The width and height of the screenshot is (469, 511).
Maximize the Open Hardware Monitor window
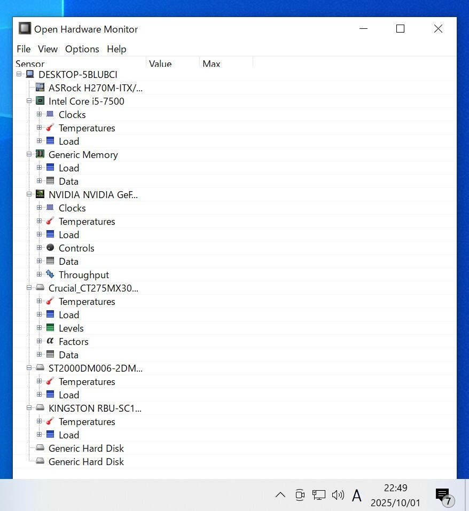coord(400,29)
